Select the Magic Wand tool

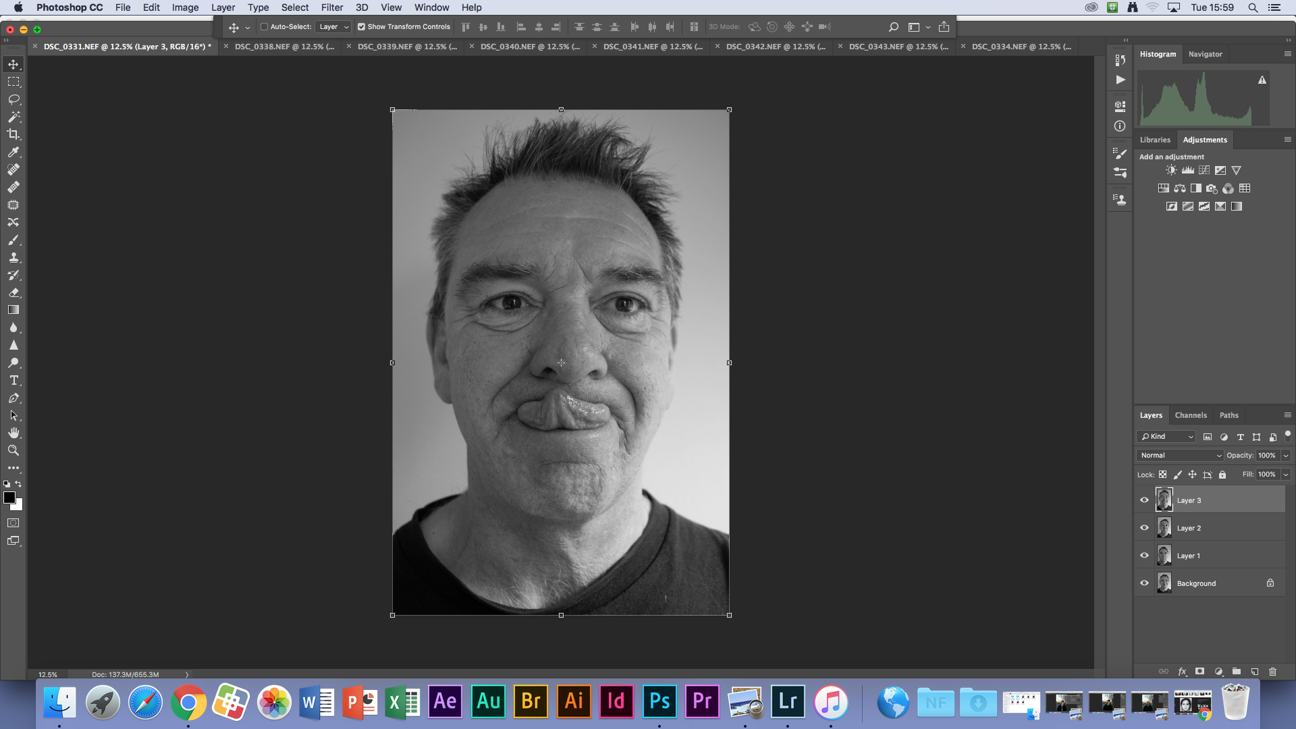(x=13, y=117)
